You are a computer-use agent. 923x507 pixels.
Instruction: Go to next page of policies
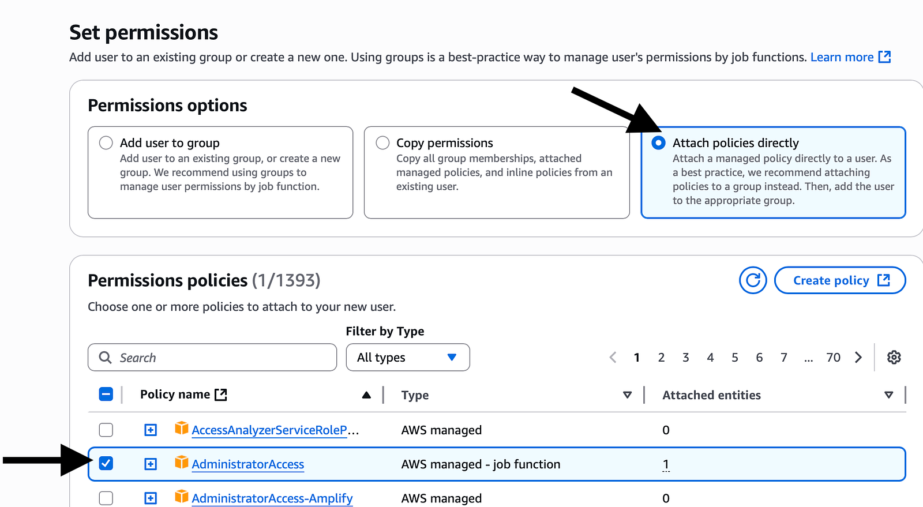point(858,358)
